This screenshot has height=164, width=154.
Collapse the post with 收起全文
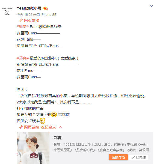(x=48, y=127)
